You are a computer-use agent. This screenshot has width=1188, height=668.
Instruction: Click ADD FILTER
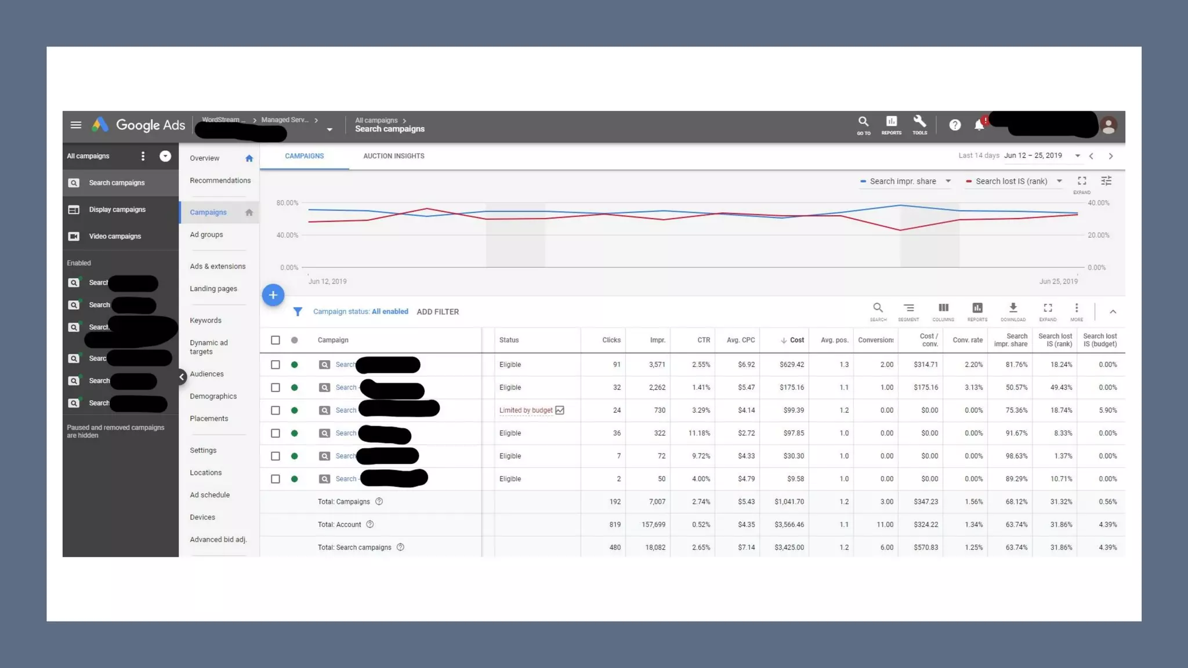click(437, 312)
